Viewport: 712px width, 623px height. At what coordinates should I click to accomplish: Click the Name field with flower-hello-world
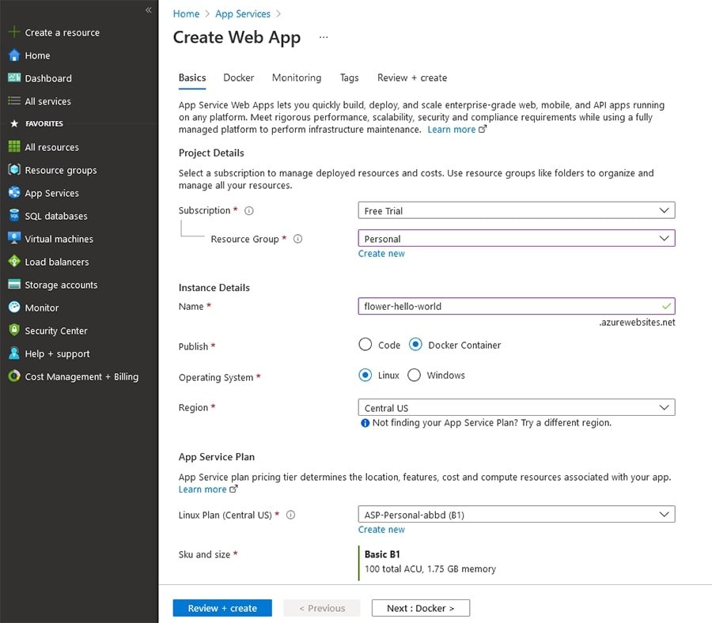[508, 306]
